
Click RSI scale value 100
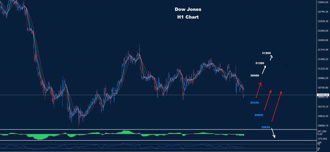[x=319, y=143]
